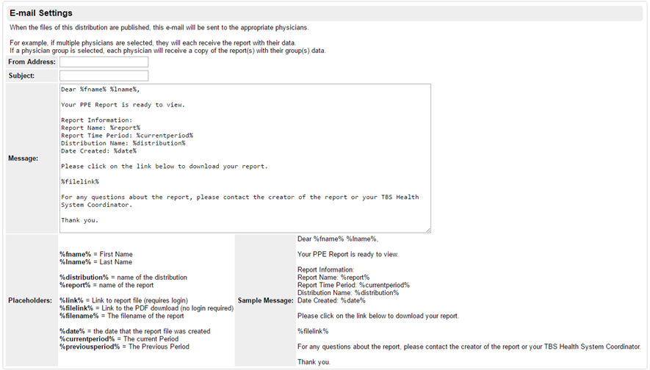Click the From Address input field
The image size is (650, 370).
coord(104,62)
